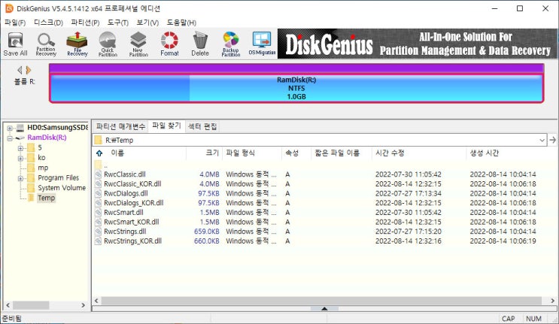Click the HD0 hard disk icon
The height and width of the screenshot is (324, 559).
click(20, 128)
